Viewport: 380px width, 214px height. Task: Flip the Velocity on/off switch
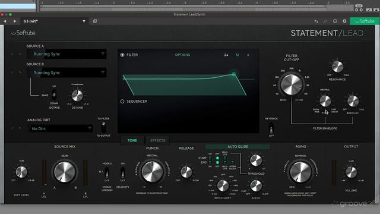[x=123, y=172]
